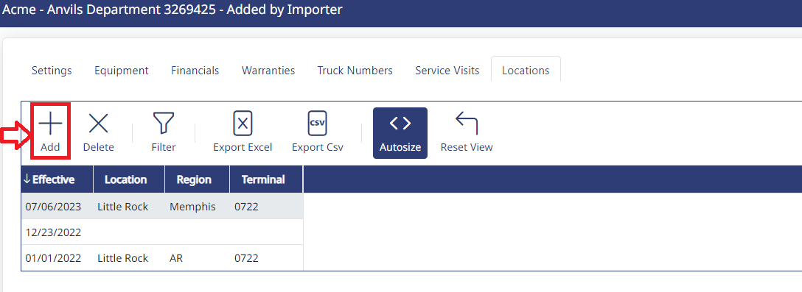Click Little Rock in the 07/06/2023 row
The width and height of the screenshot is (802, 292).
pyautogui.click(x=130, y=207)
